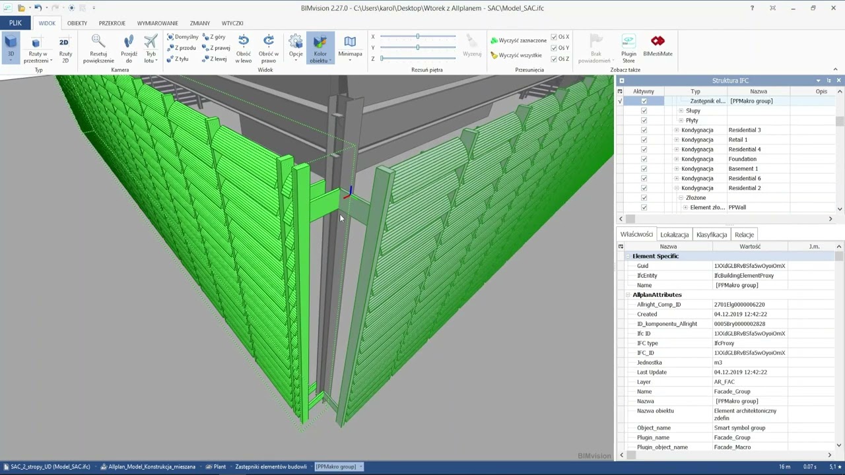Open Kolor obiektu color options
Screen dimensions: 845x475
(320, 49)
